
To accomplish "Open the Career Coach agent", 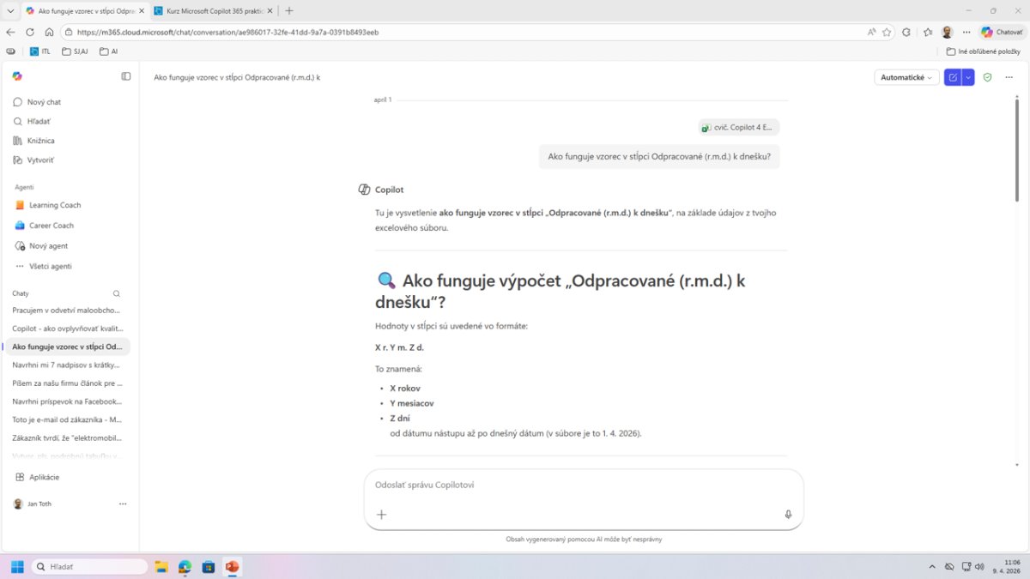I will pyautogui.click(x=51, y=226).
